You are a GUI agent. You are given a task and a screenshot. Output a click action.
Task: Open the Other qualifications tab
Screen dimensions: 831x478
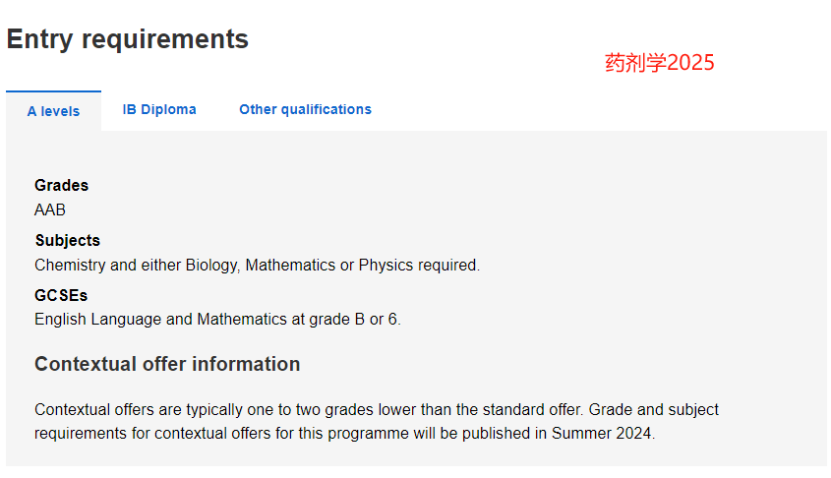(305, 109)
